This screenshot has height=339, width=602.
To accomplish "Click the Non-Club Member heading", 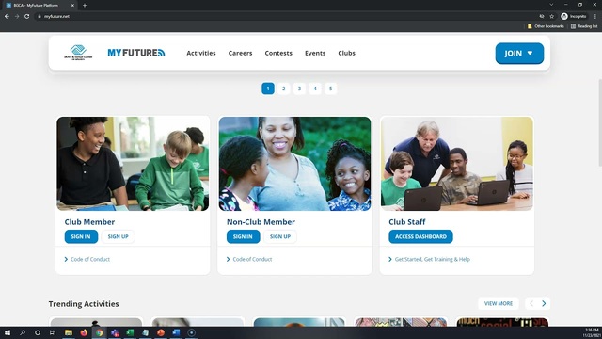I will (x=261, y=222).
